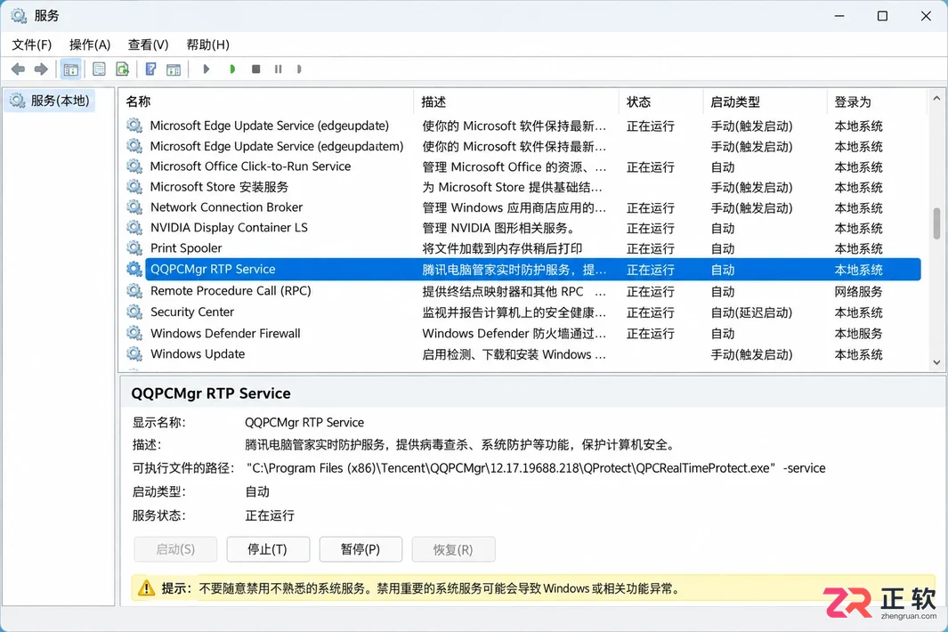Click the Pause Service toolbar icon
The height and width of the screenshot is (632, 948).
coord(278,69)
